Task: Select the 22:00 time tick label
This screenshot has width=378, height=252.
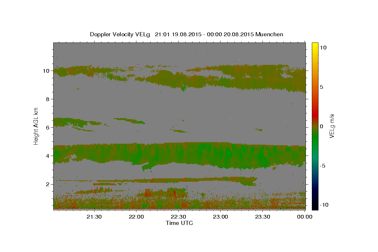Action: (x=136, y=217)
